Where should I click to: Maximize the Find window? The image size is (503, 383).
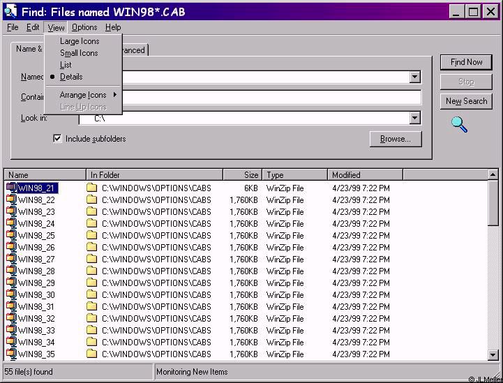(x=473, y=12)
